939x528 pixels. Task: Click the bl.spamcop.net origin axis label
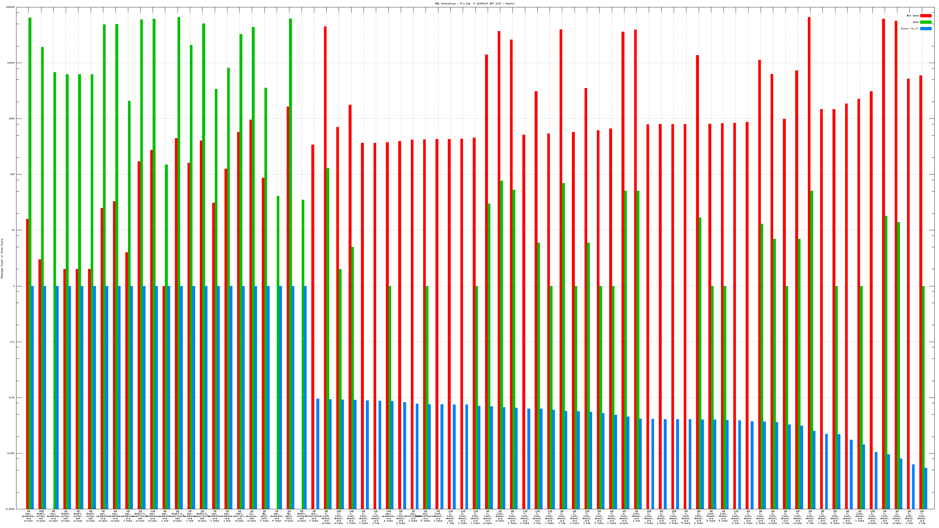(252, 516)
